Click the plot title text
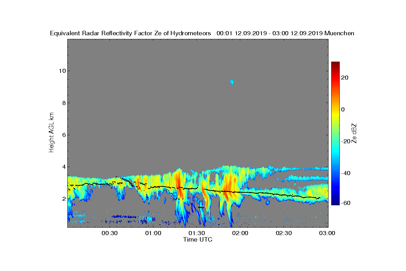Image resolution: width=406 pixels, height=271 pixels. (202, 34)
